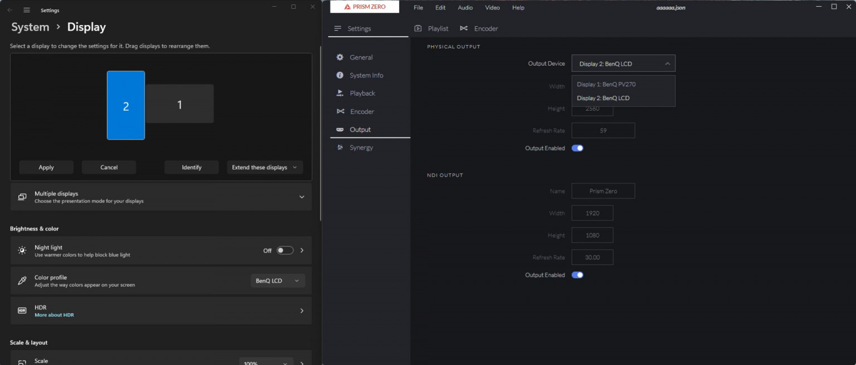Open System Info via its info icon

[x=340, y=75]
